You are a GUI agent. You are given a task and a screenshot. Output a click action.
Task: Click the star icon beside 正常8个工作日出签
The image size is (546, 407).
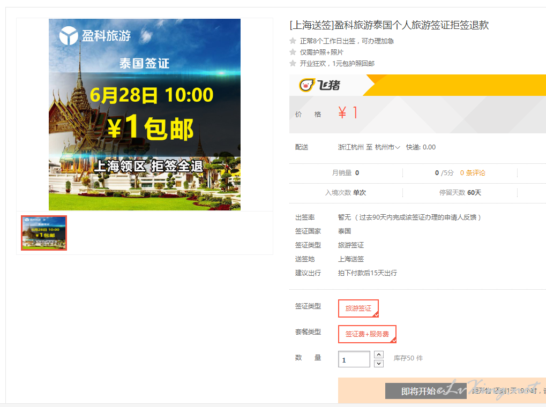pos(293,41)
